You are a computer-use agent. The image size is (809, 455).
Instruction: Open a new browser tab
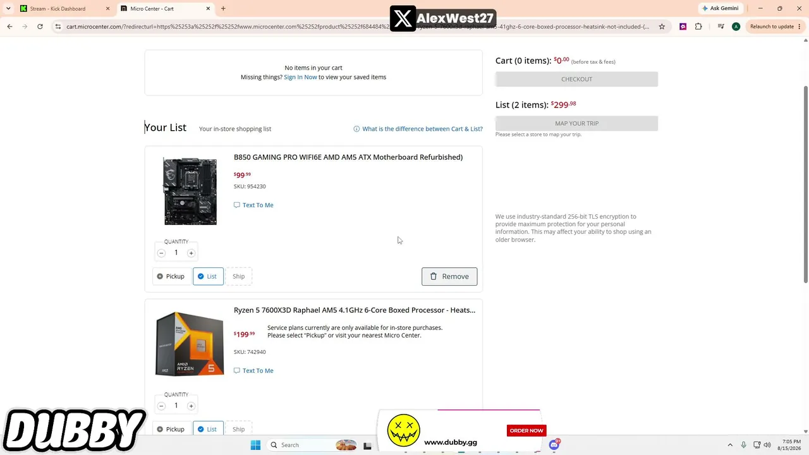click(223, 9)
